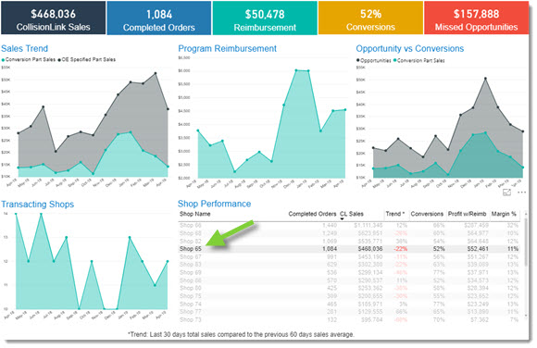Sort by Shop Name column header
This screenshot has width=537, height=348.
(x=194, y=214)
